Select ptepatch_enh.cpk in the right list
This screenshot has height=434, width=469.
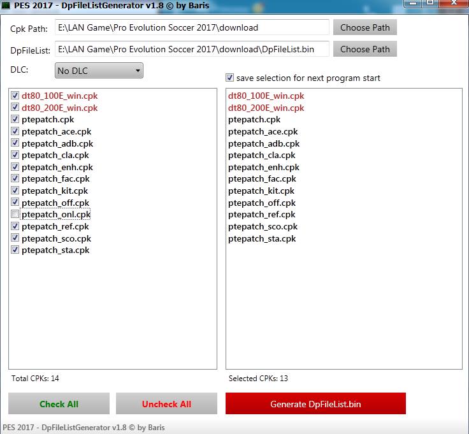tap(264, 167)
